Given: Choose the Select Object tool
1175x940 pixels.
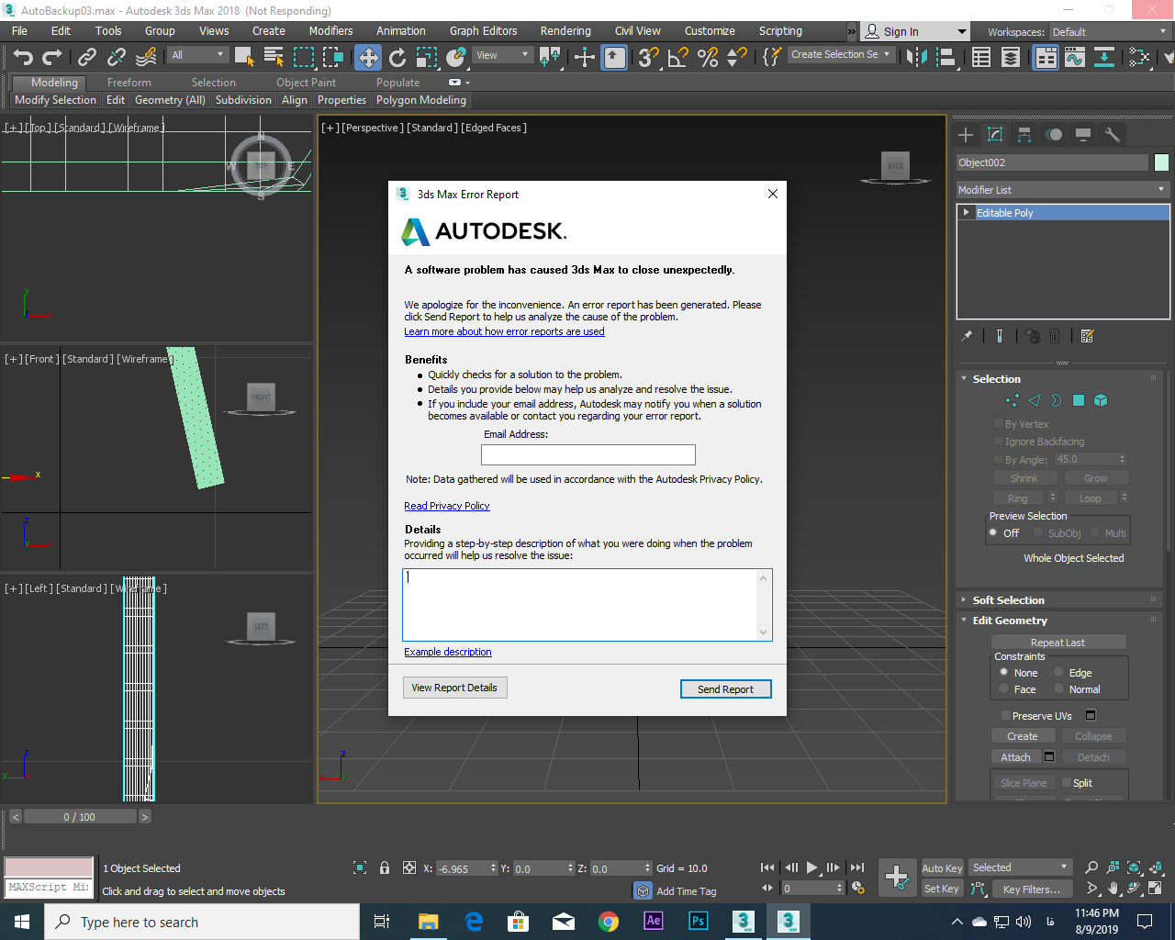Looking at the screenshot, I should tap(244, 57).
